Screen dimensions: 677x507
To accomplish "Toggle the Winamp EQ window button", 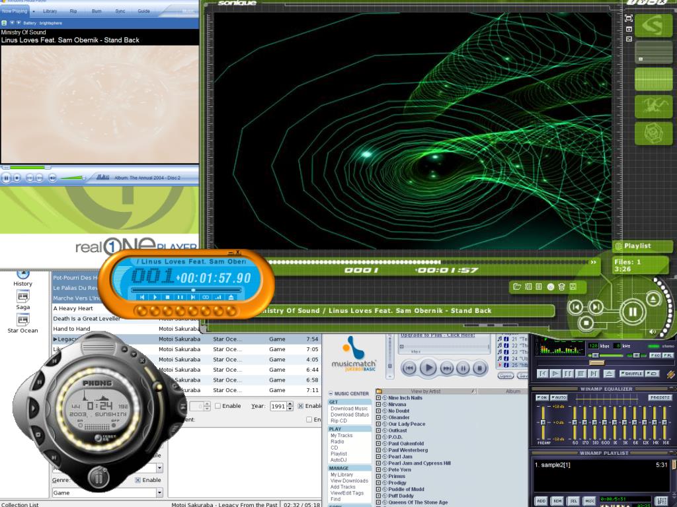I will pos(655,355).
